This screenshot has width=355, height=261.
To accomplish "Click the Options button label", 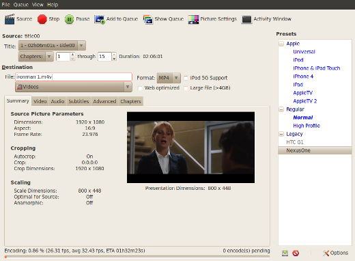I will click(339, 253).
